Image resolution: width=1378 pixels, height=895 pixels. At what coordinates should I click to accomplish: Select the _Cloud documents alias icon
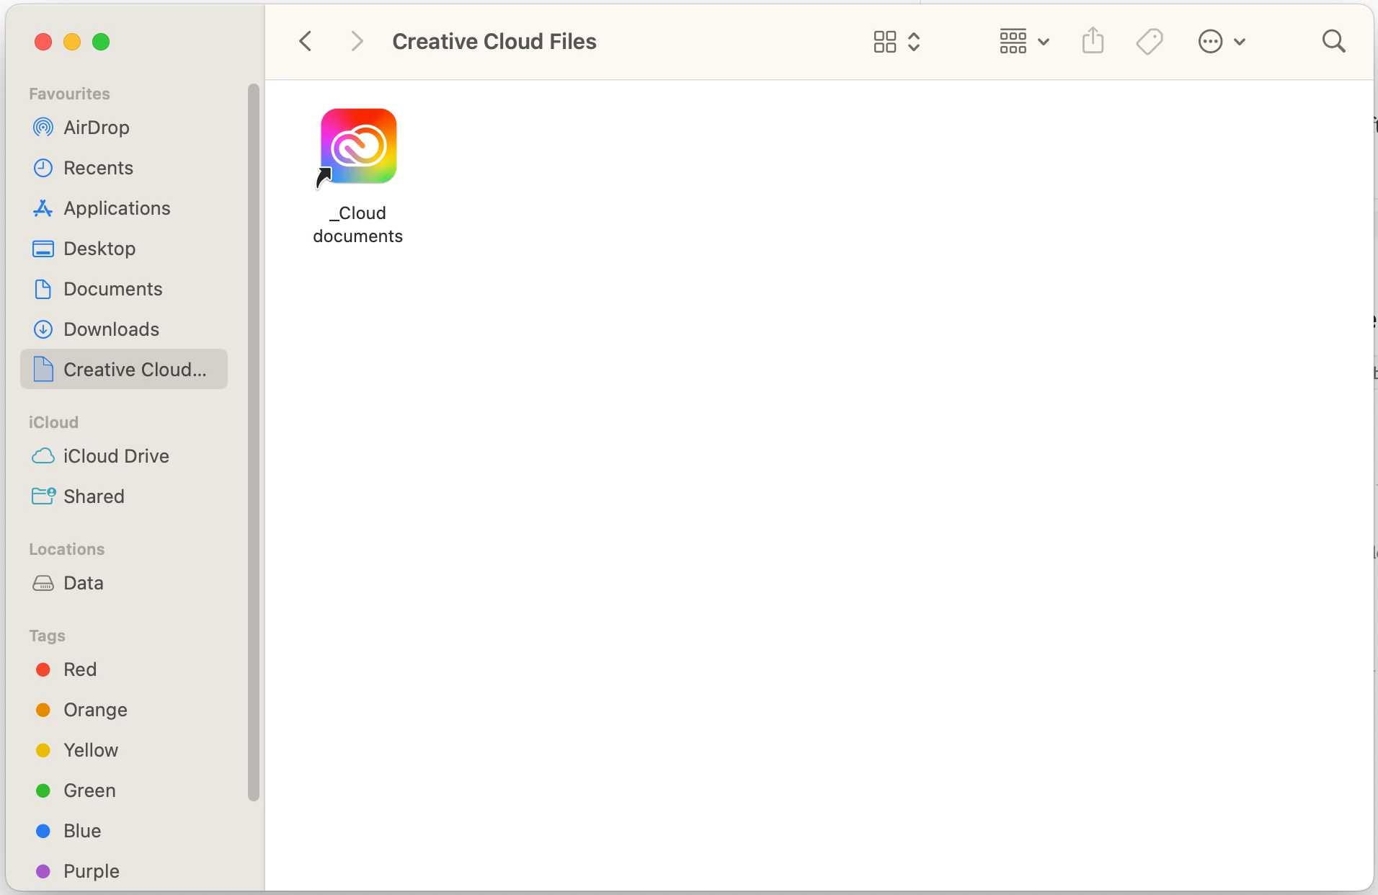(358, 148)
